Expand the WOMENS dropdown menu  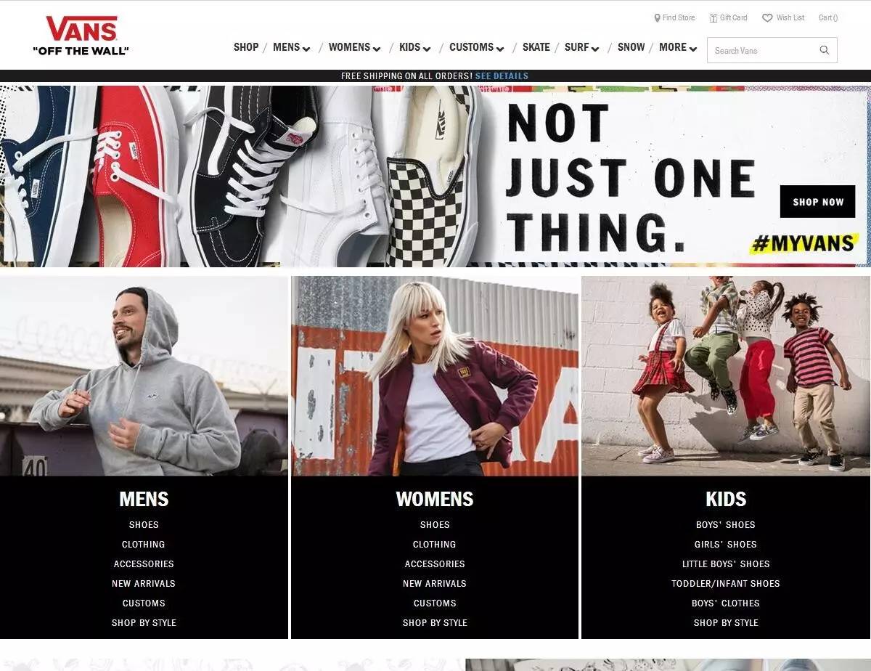(x=354, y=47)
